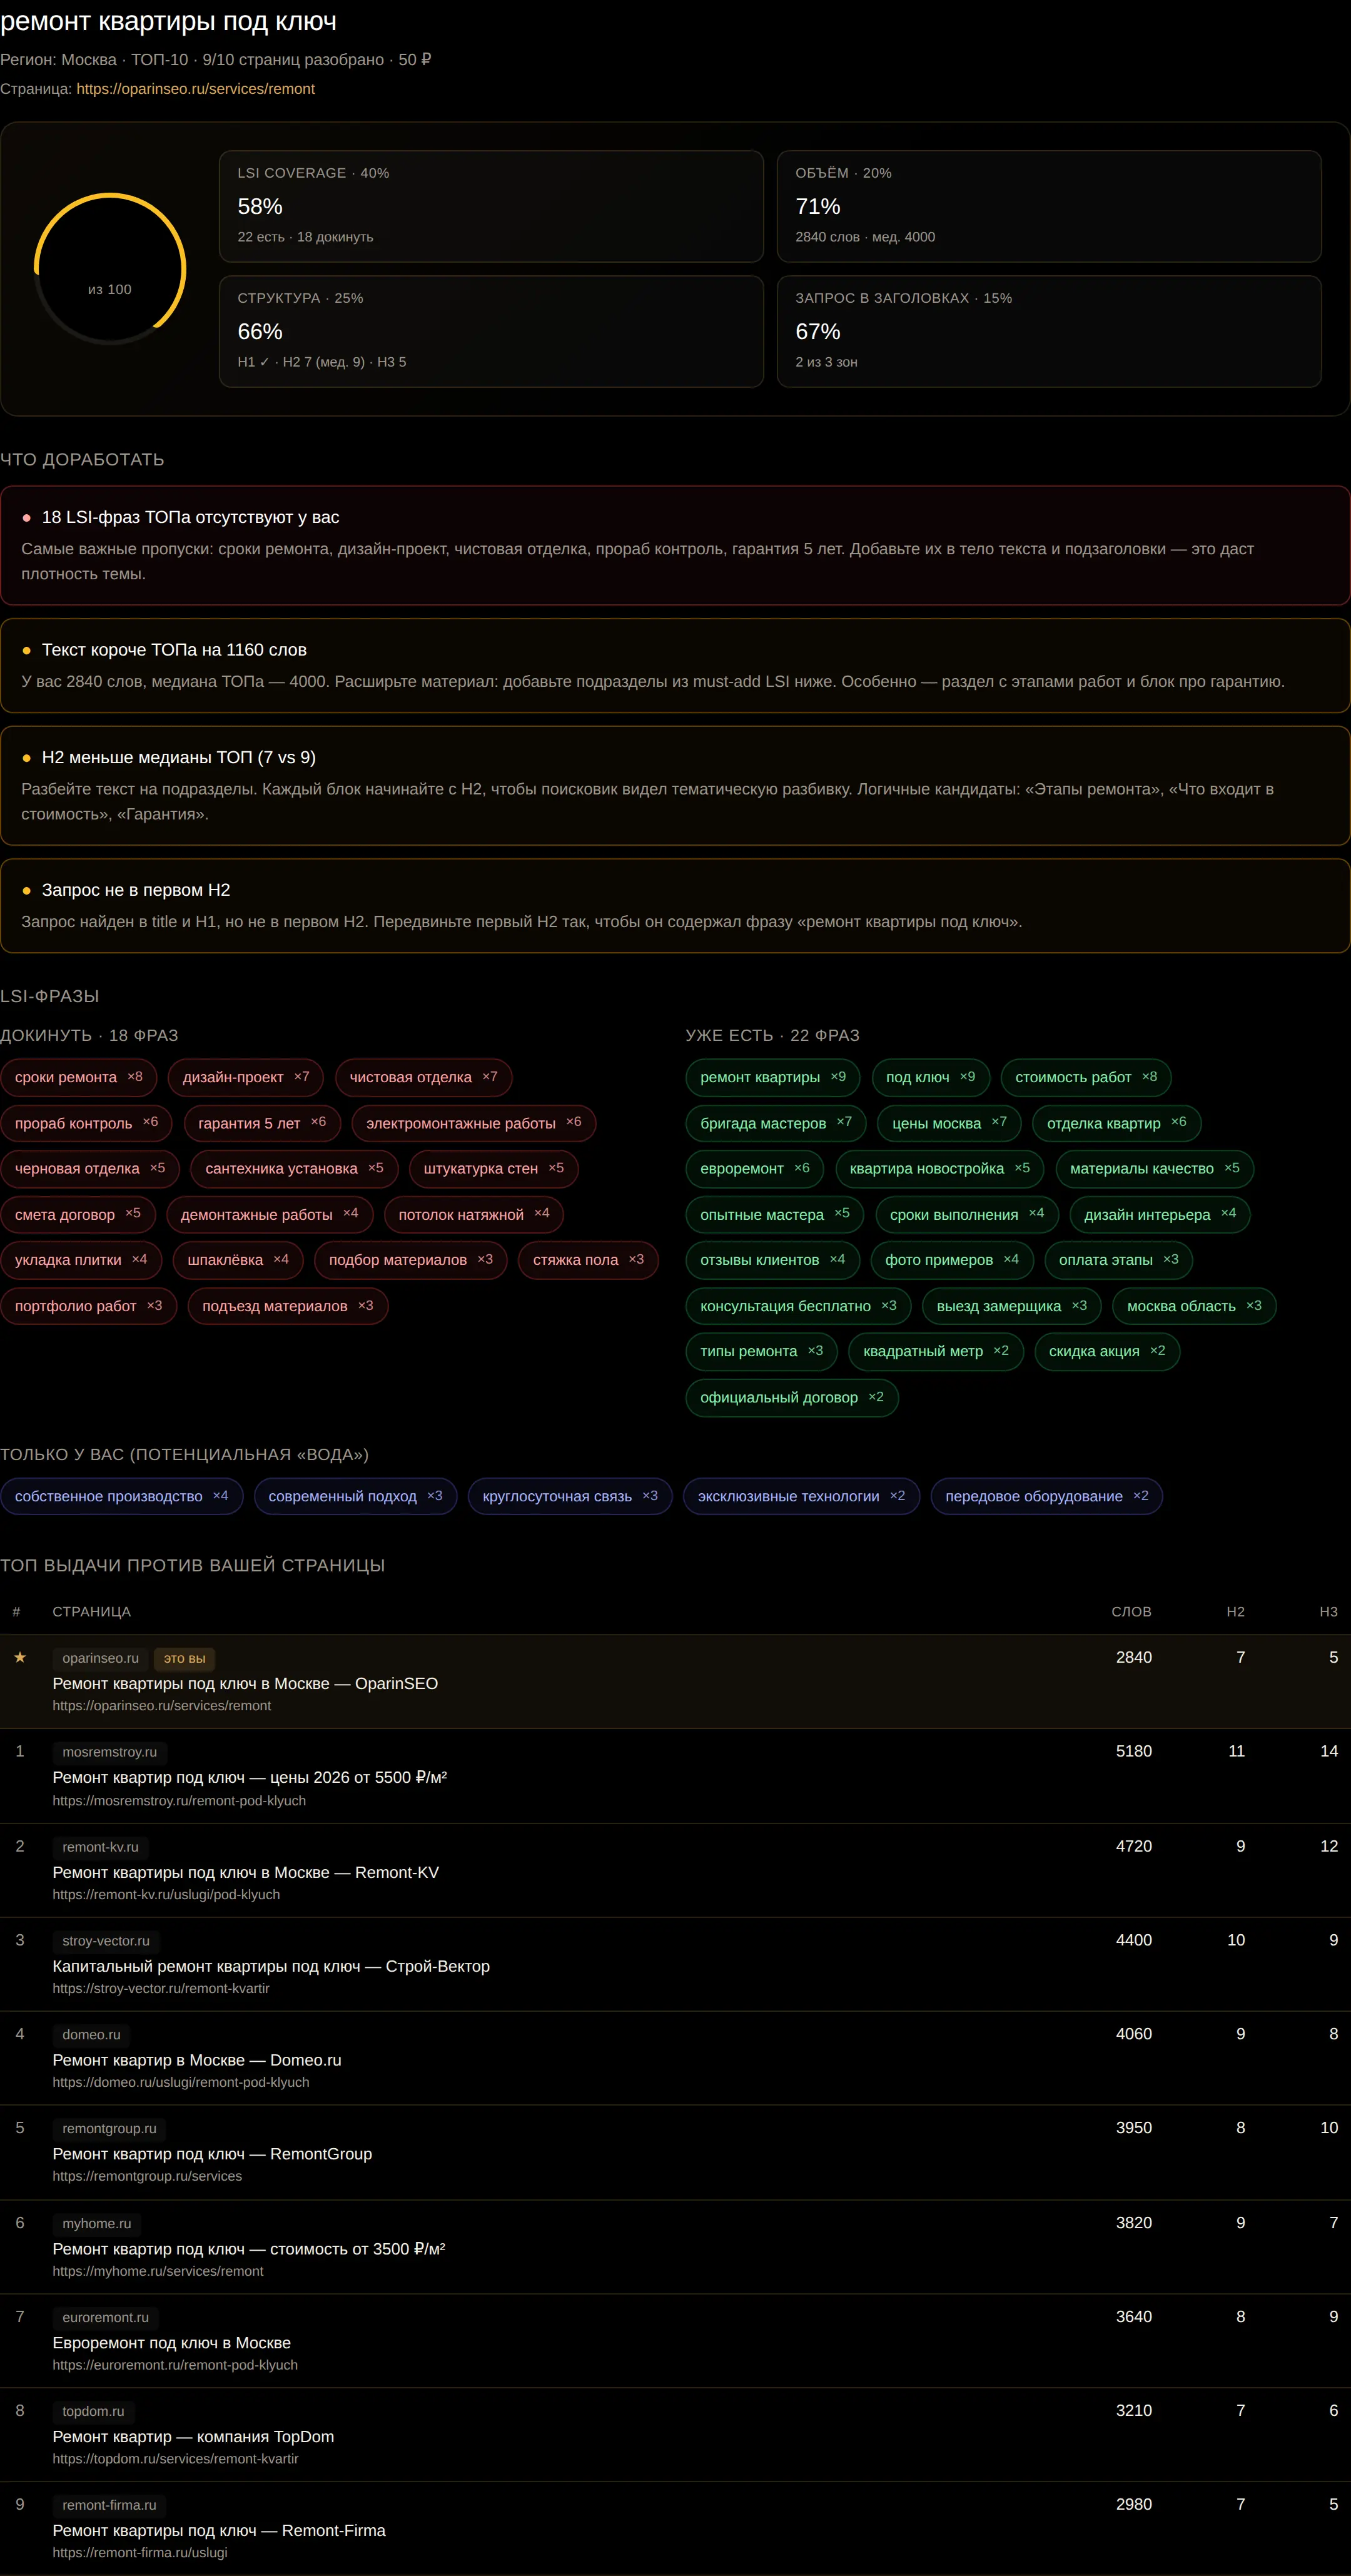This screenshot has height=2576, width=1351.
Task: Open the stroy-vector.ru/remont-kvartir URL
Action: tap(161, 1988)
